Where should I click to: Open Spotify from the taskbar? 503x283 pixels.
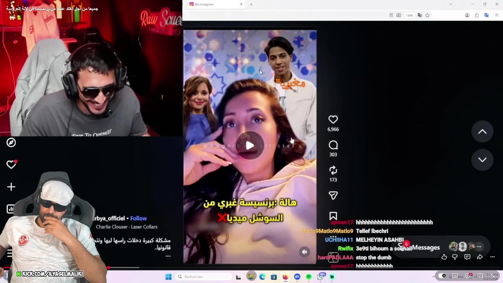[x=309, y=277]
